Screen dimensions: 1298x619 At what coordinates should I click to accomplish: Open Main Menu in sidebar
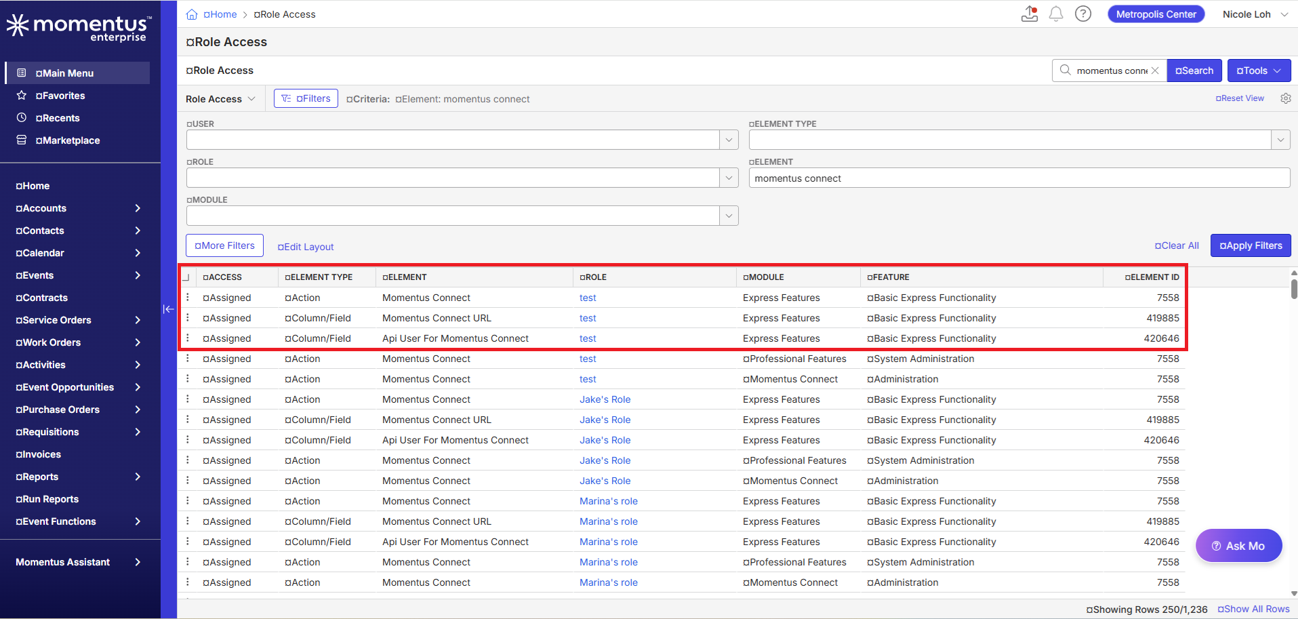(x=77, y=73)
